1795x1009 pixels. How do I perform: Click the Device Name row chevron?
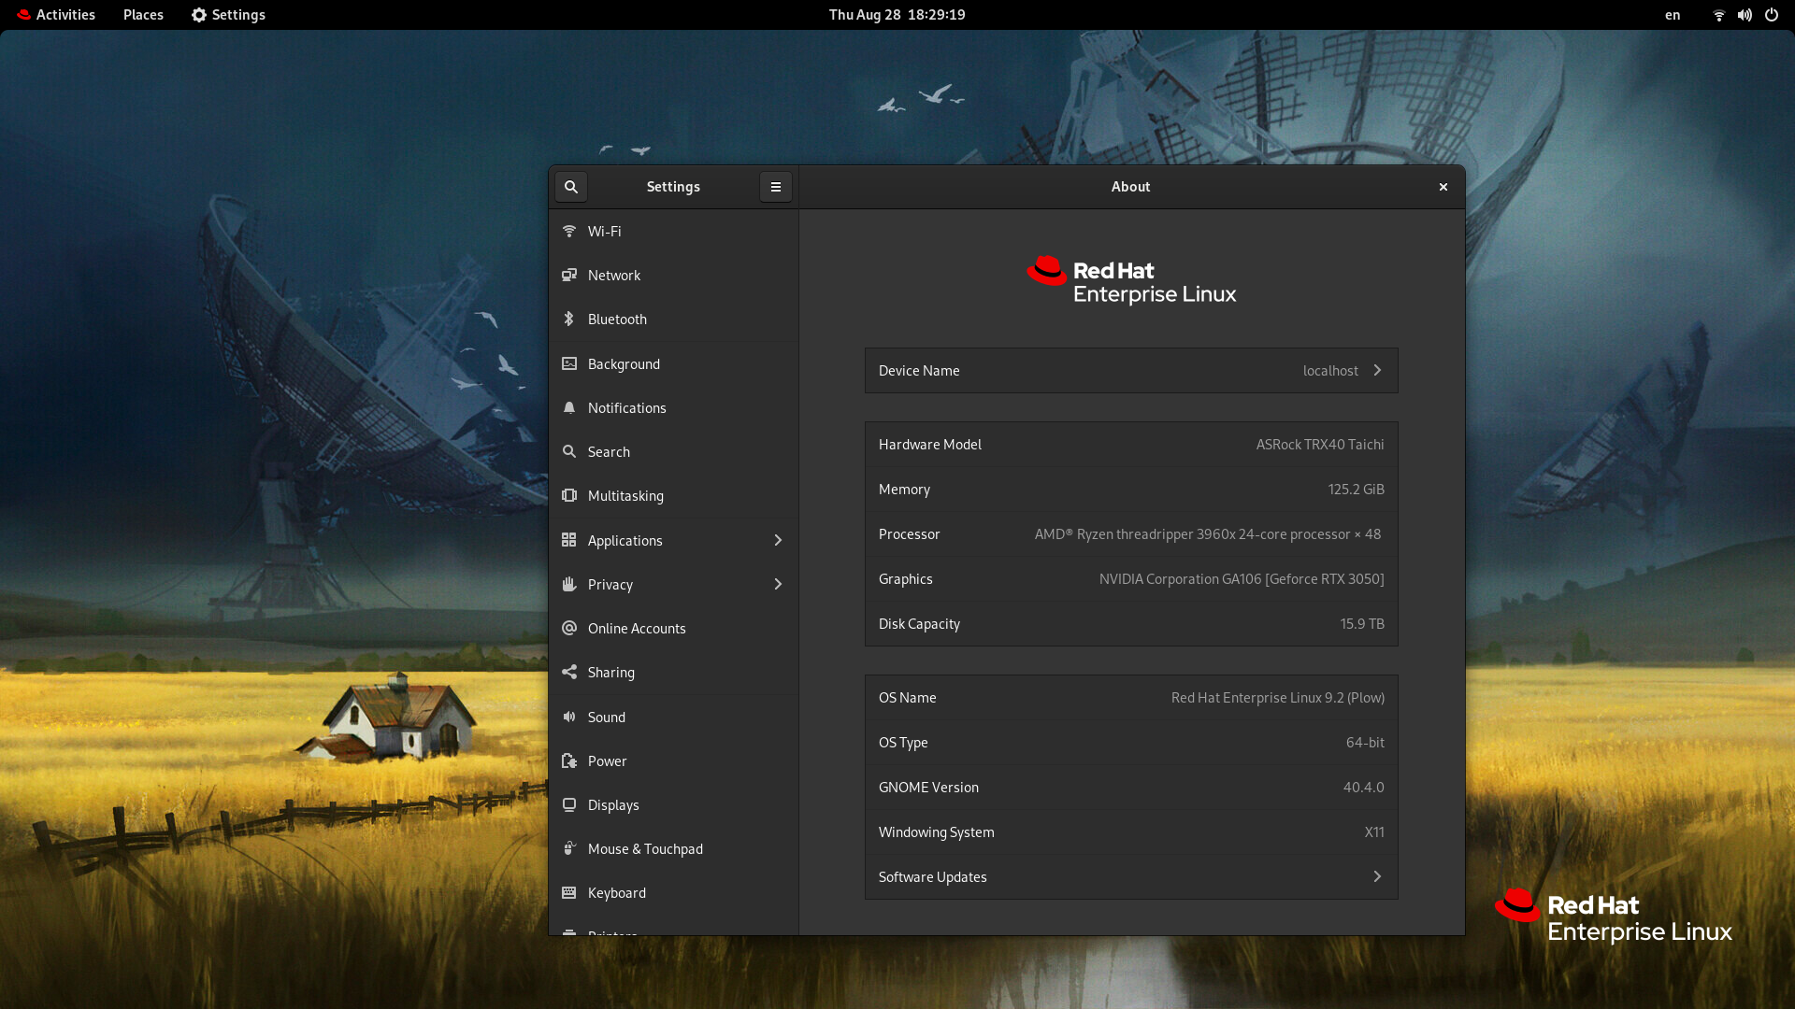tap(1376, 371)
